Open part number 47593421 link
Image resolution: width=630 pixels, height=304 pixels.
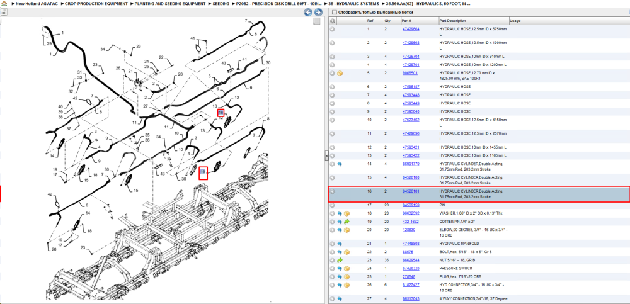click(x=411, y=147)
